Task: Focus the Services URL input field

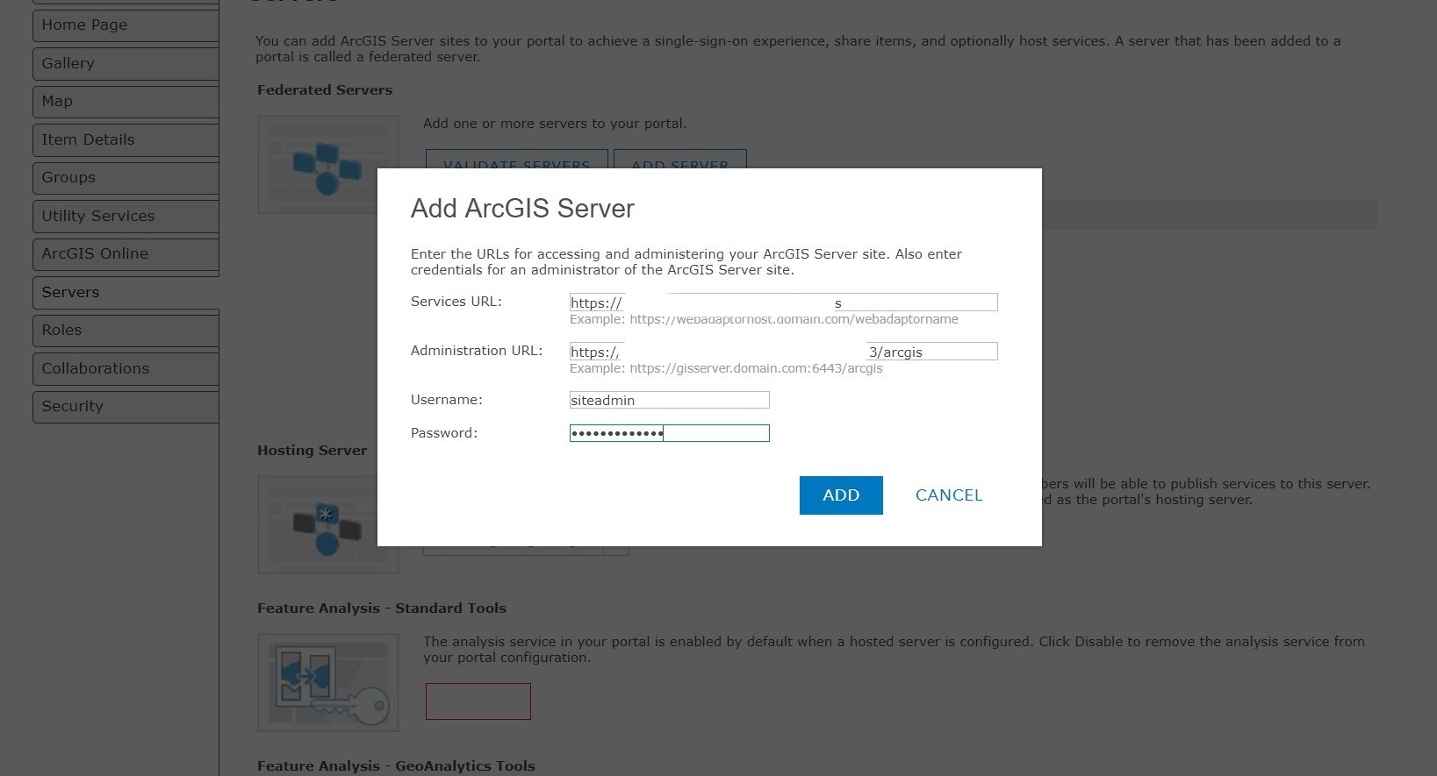Action: (783, 303)
